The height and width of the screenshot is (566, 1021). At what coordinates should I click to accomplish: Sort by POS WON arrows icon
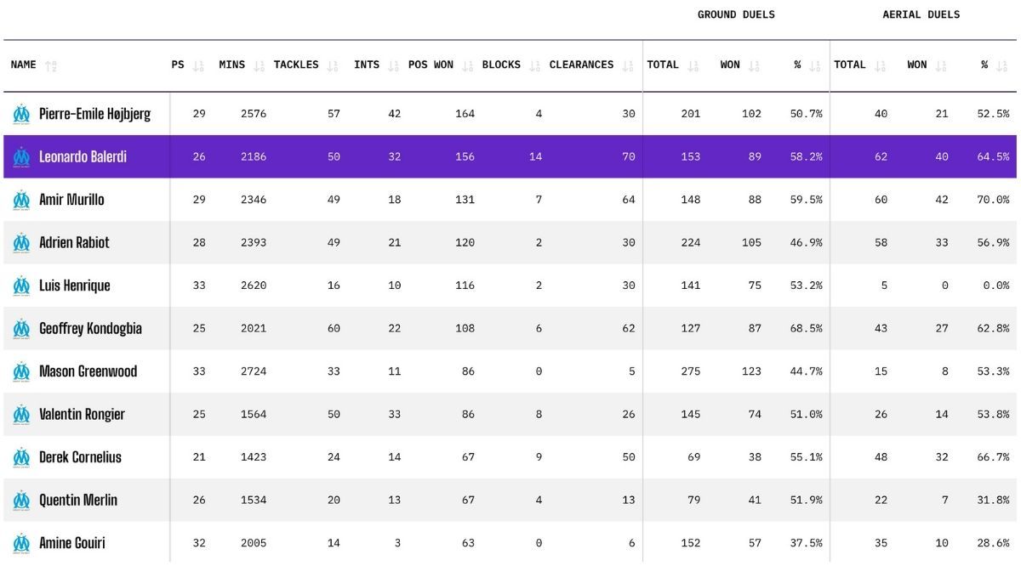(x=467, y=65)
